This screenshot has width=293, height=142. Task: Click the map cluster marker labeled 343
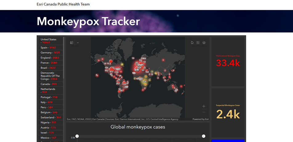pos(118,83)
